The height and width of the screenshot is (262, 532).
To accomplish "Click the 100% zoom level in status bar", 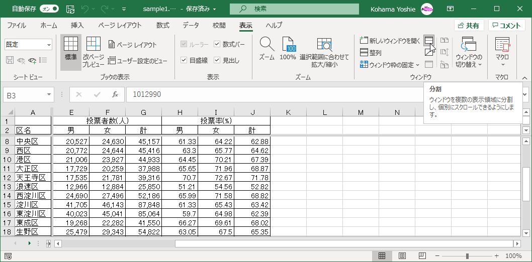I will (x=513, y=256).
